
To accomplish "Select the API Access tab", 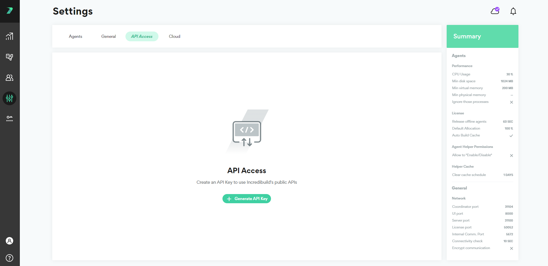I will tap(142, 36).
